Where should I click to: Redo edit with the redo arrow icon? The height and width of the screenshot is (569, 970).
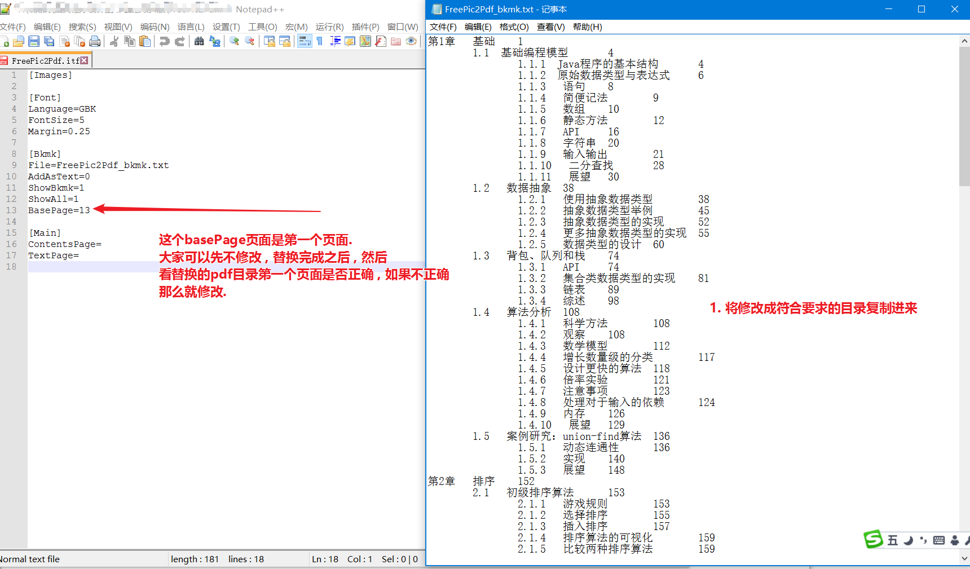pyautogui.click(x=180, y=41)
